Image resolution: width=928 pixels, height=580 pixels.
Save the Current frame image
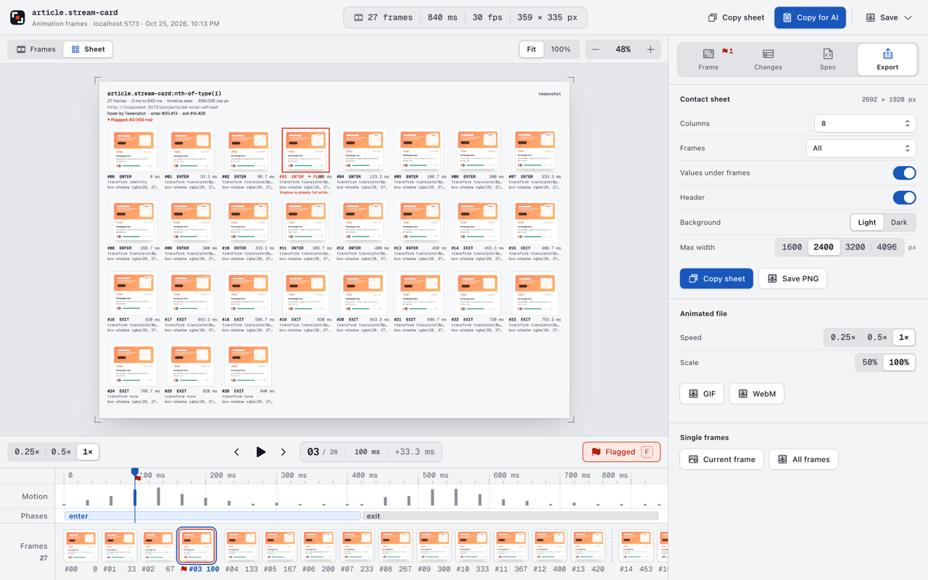(x=721, y=459)
